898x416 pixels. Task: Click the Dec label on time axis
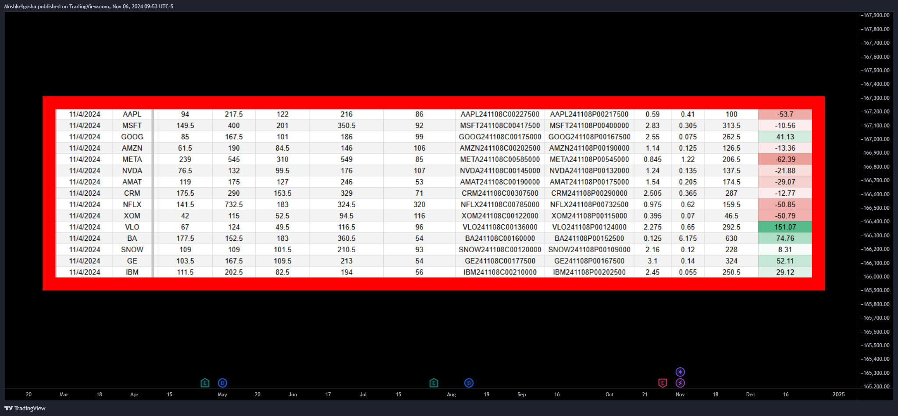pyautogui.click(x=751, y=395)
